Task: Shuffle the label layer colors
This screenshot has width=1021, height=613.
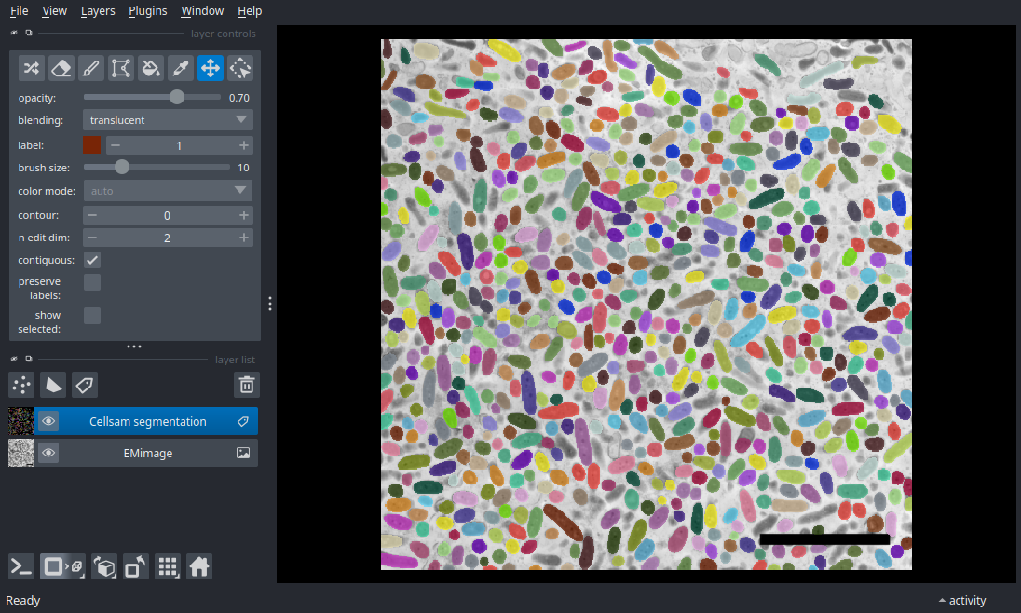Action: [x=30, y=68]
